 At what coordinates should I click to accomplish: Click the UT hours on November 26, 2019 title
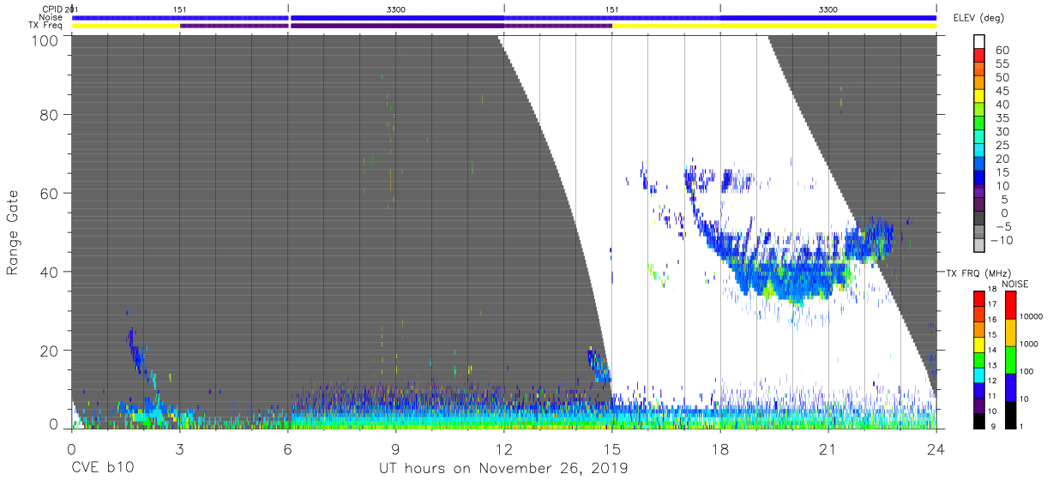click(503, 469)
